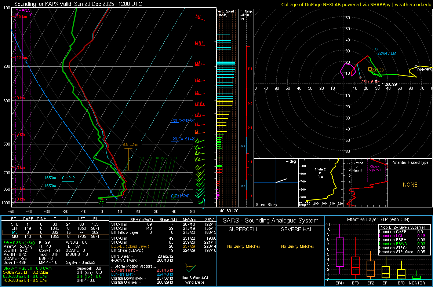Click the Effective Layer STP (with CIN) title
433x287 pixels.
click(378, 220)
